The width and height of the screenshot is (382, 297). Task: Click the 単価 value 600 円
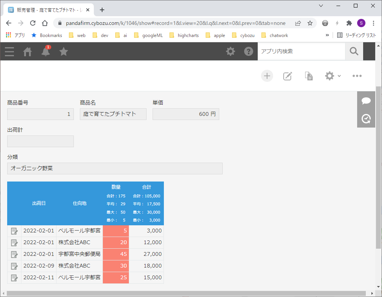coord(186,114)
